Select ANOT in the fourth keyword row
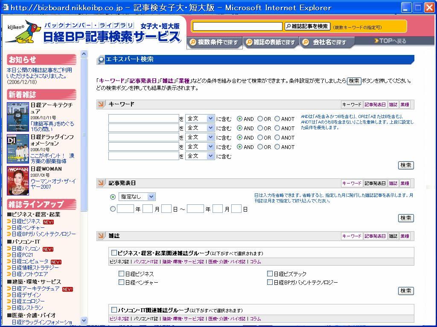Viewport: 437px width, 327px height. [x=277, y=147]
